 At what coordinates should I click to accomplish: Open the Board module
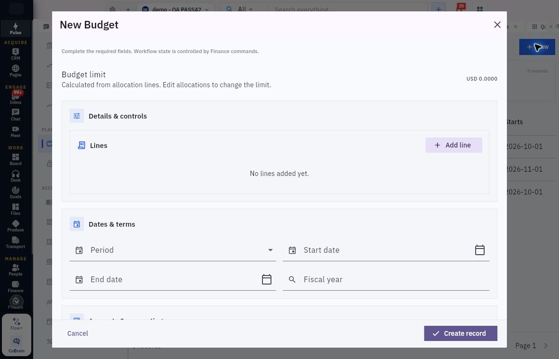pyautogui.click(x=15, y=159)
